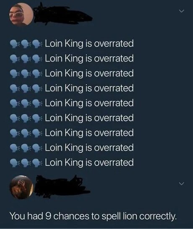Click the first speaking head emoji in line five
The height and width of the screenshot is (229, 193).
pos(14,103)
